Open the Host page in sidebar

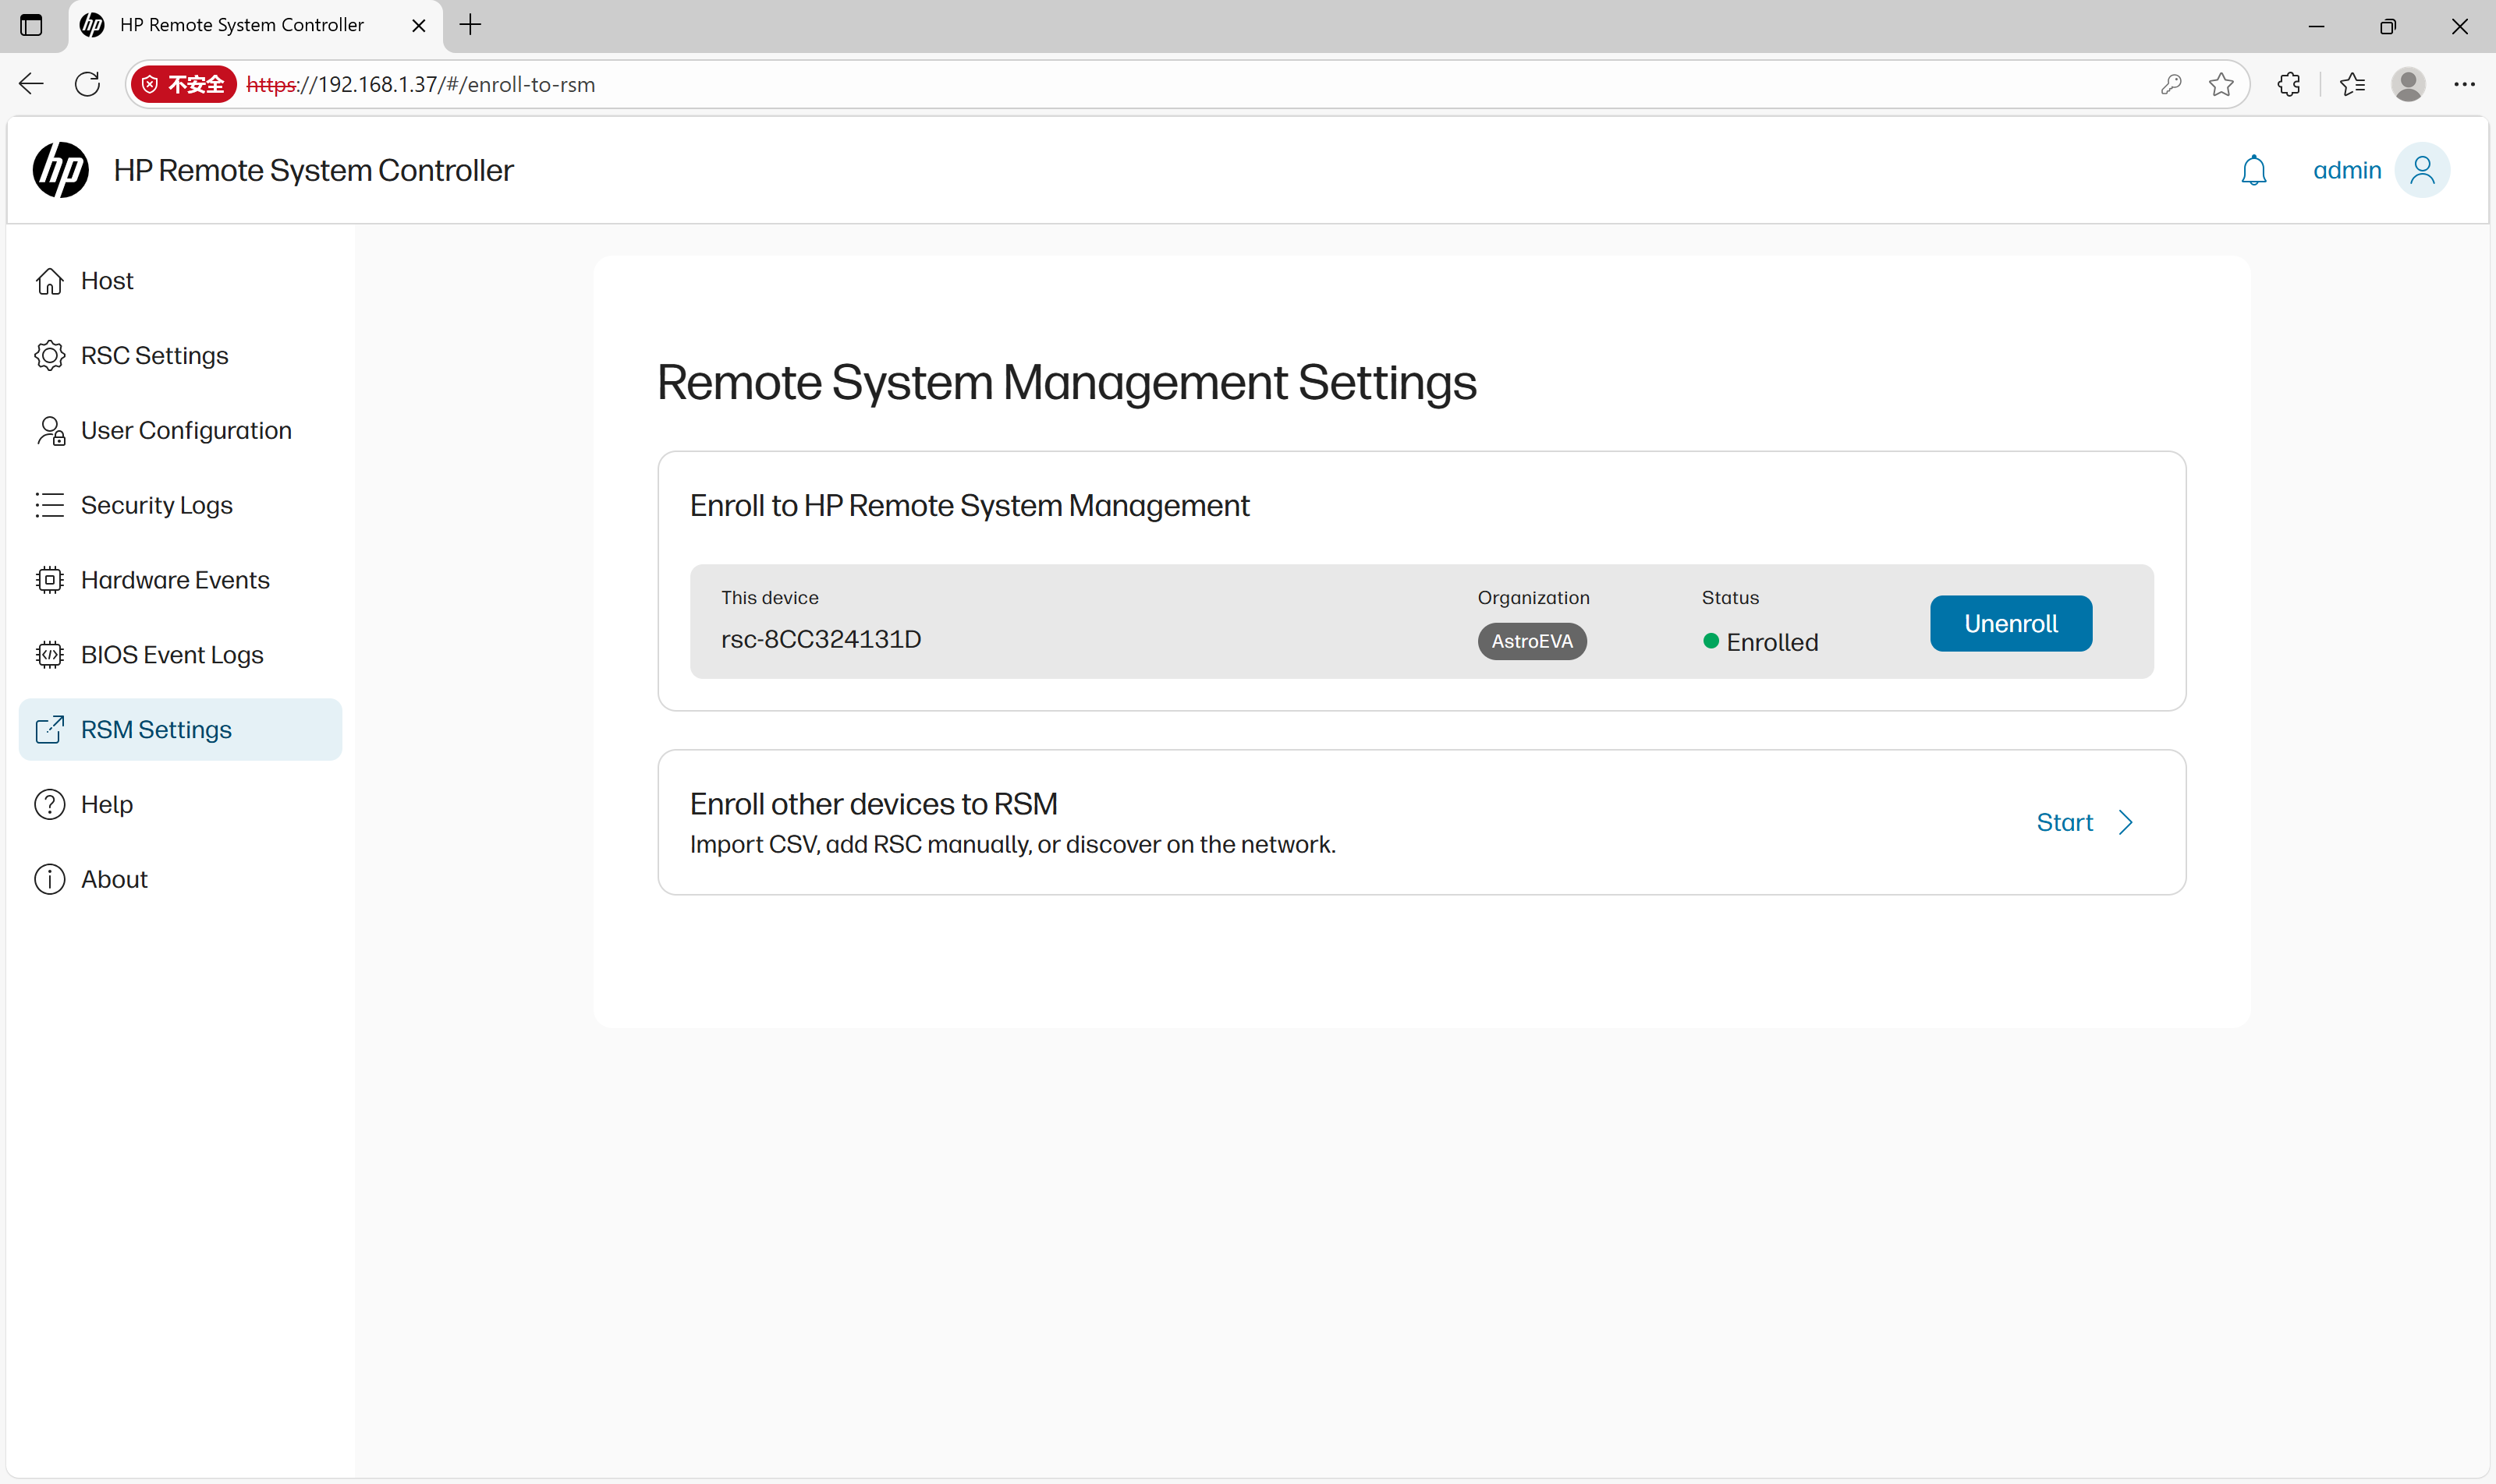tap(107, 281)
